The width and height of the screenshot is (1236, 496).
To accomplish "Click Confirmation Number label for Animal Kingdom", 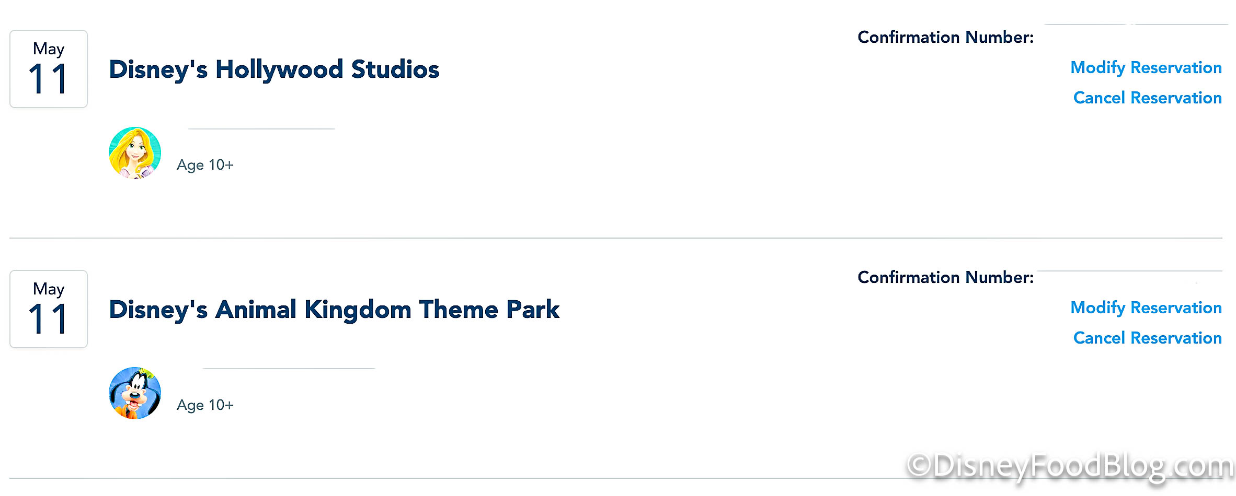I will (945, 278).
